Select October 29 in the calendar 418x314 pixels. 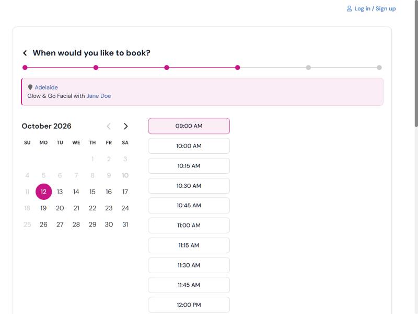(92, 225)
